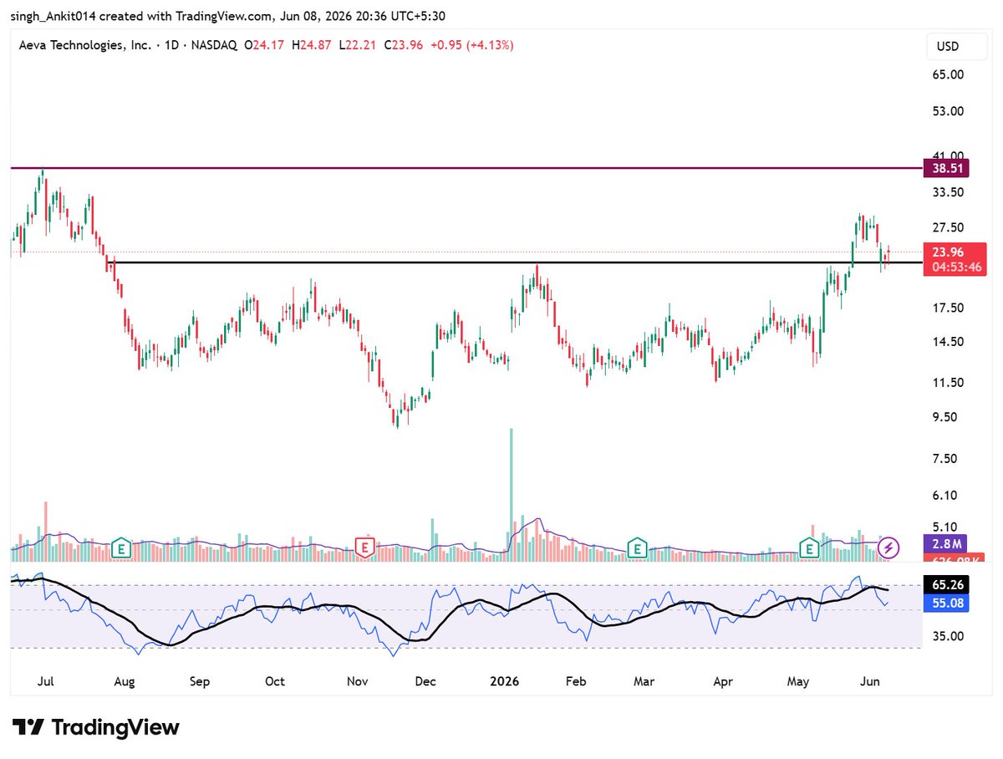Click the open value O24.17
Image resolution: width=1003 pixels, height=759 pixels.
point(262,45)
